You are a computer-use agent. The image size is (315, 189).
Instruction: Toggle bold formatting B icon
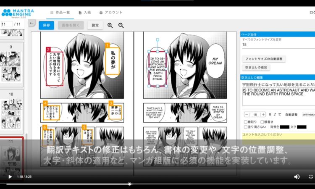[x=270, y=115]
